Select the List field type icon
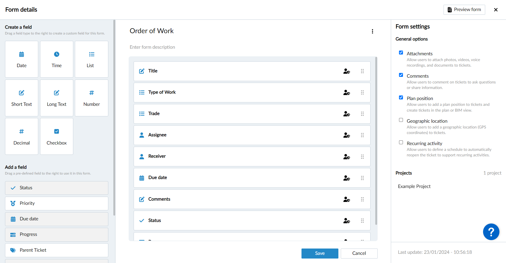The height and width of the screenshot is (263, 506). pos(91,54)
